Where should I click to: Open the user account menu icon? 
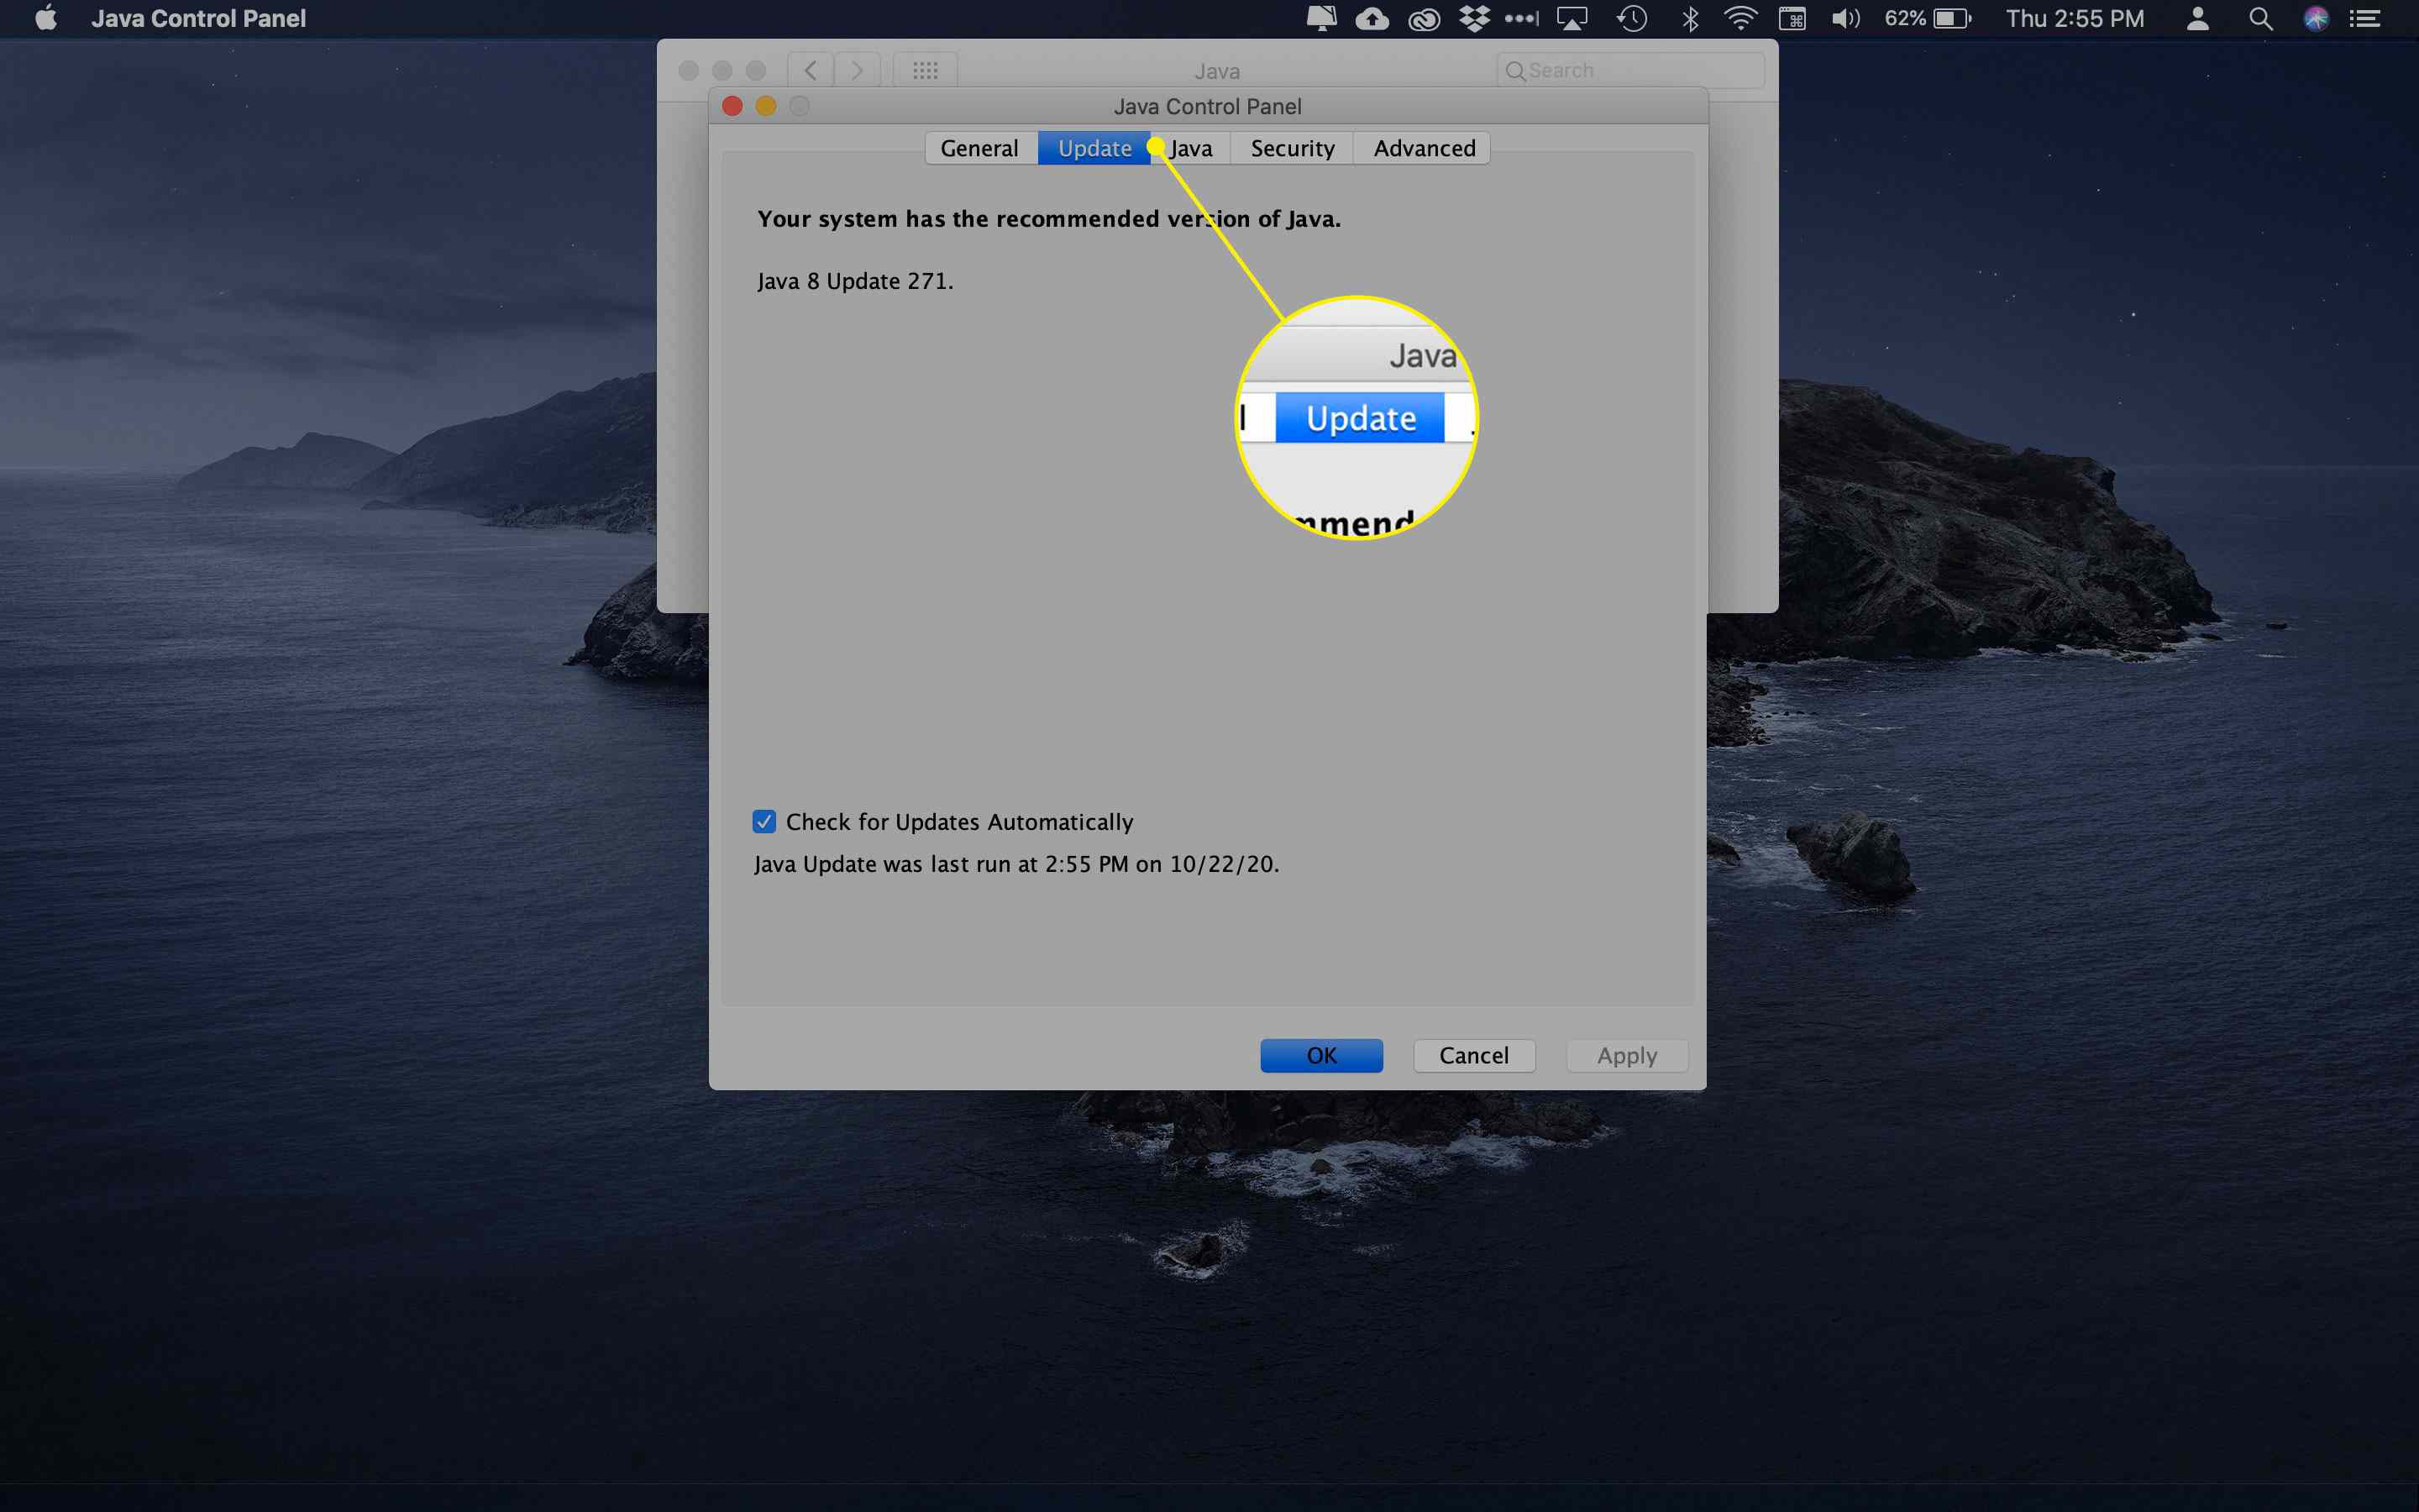(x=2197, y=18)
